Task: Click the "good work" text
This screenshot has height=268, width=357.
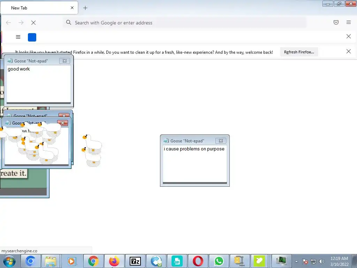Action: point(19,69)
